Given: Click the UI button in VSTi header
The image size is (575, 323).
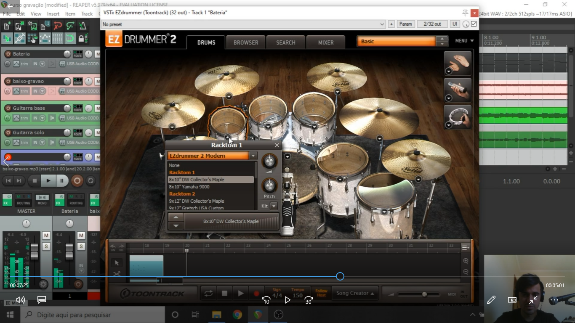Looking at the screenshot, I should click(x=455, y=24).
